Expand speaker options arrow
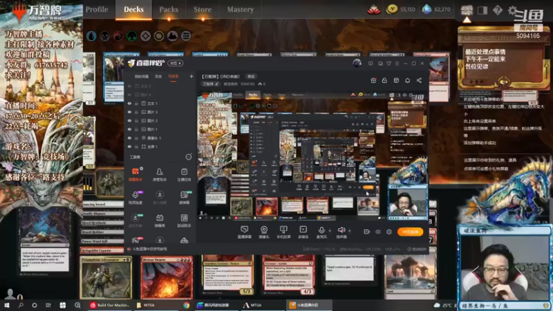553x311 pixels. pos(350,231)
